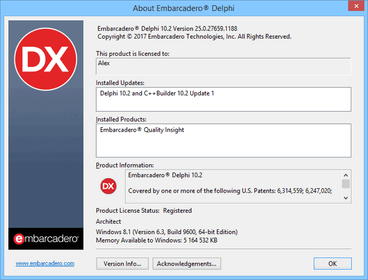Close the About Embarcadero Delphi dialog
This screenshot has height=280, width=368.
356,6
